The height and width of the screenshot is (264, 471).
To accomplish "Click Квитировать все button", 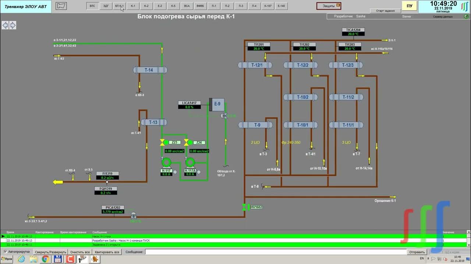I will (107, 252).
